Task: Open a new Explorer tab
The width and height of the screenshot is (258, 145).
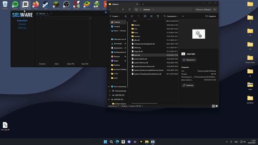Action: tap(143, 4)
